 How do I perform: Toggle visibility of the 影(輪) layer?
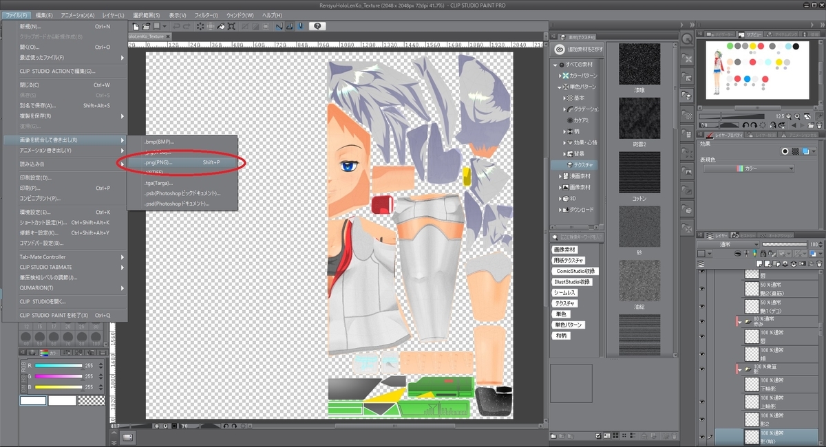[702, 437]
